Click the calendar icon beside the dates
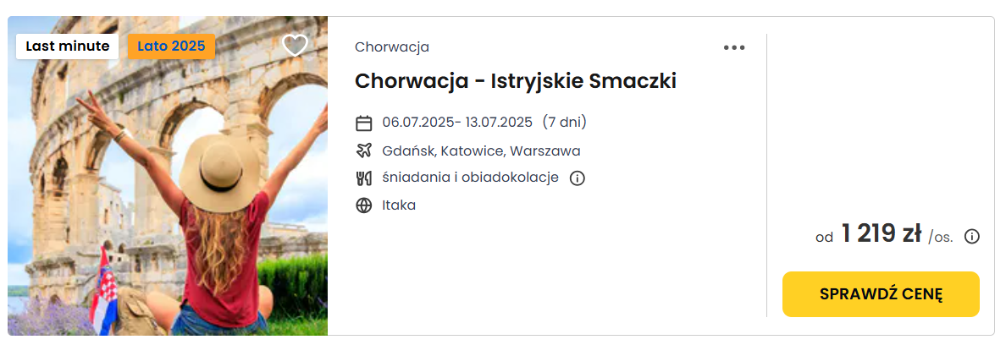1006x345 pixels. click(364, 123)
